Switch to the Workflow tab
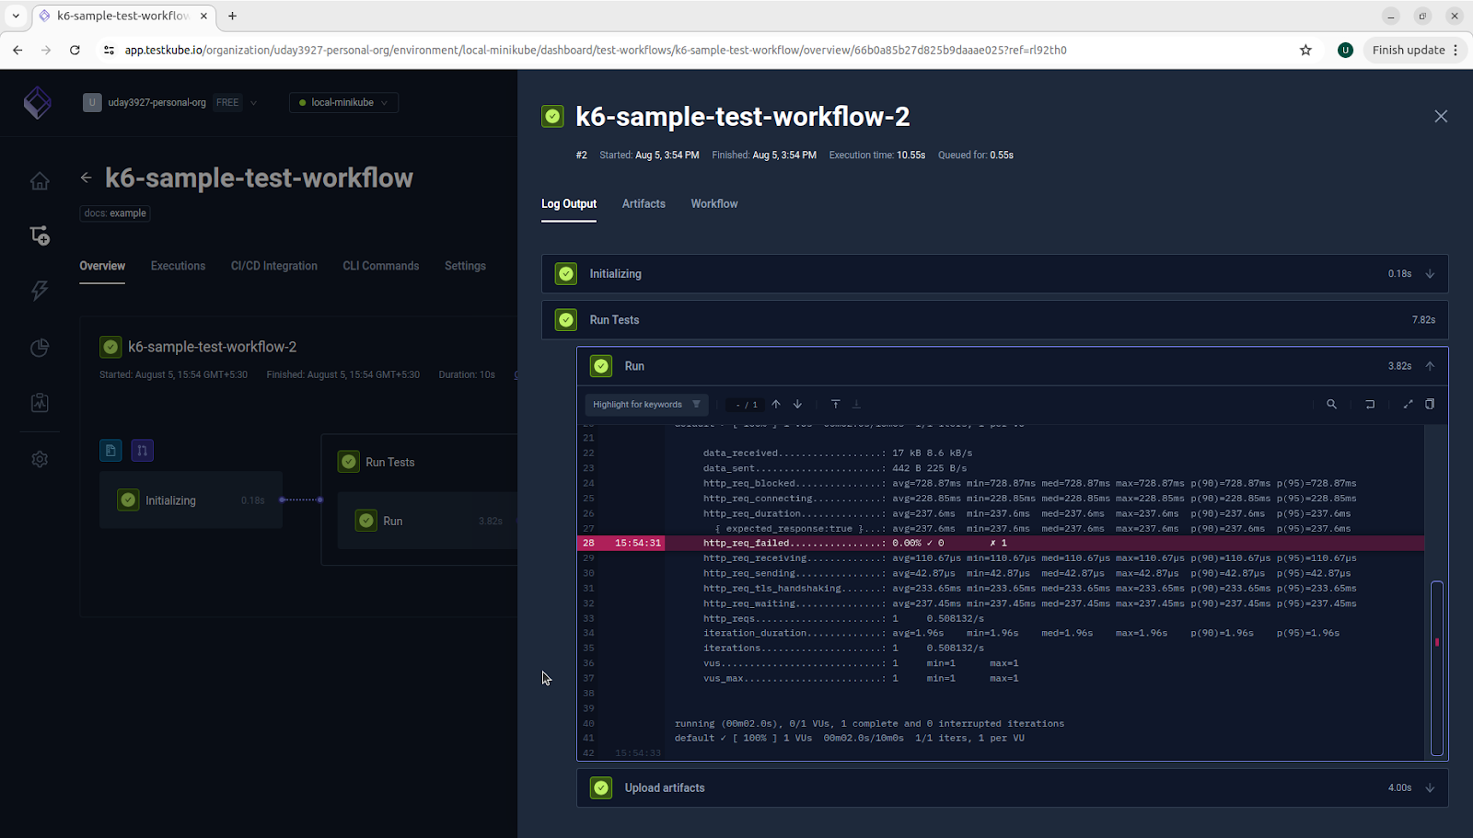1473x838 pixels. [714, 203]
